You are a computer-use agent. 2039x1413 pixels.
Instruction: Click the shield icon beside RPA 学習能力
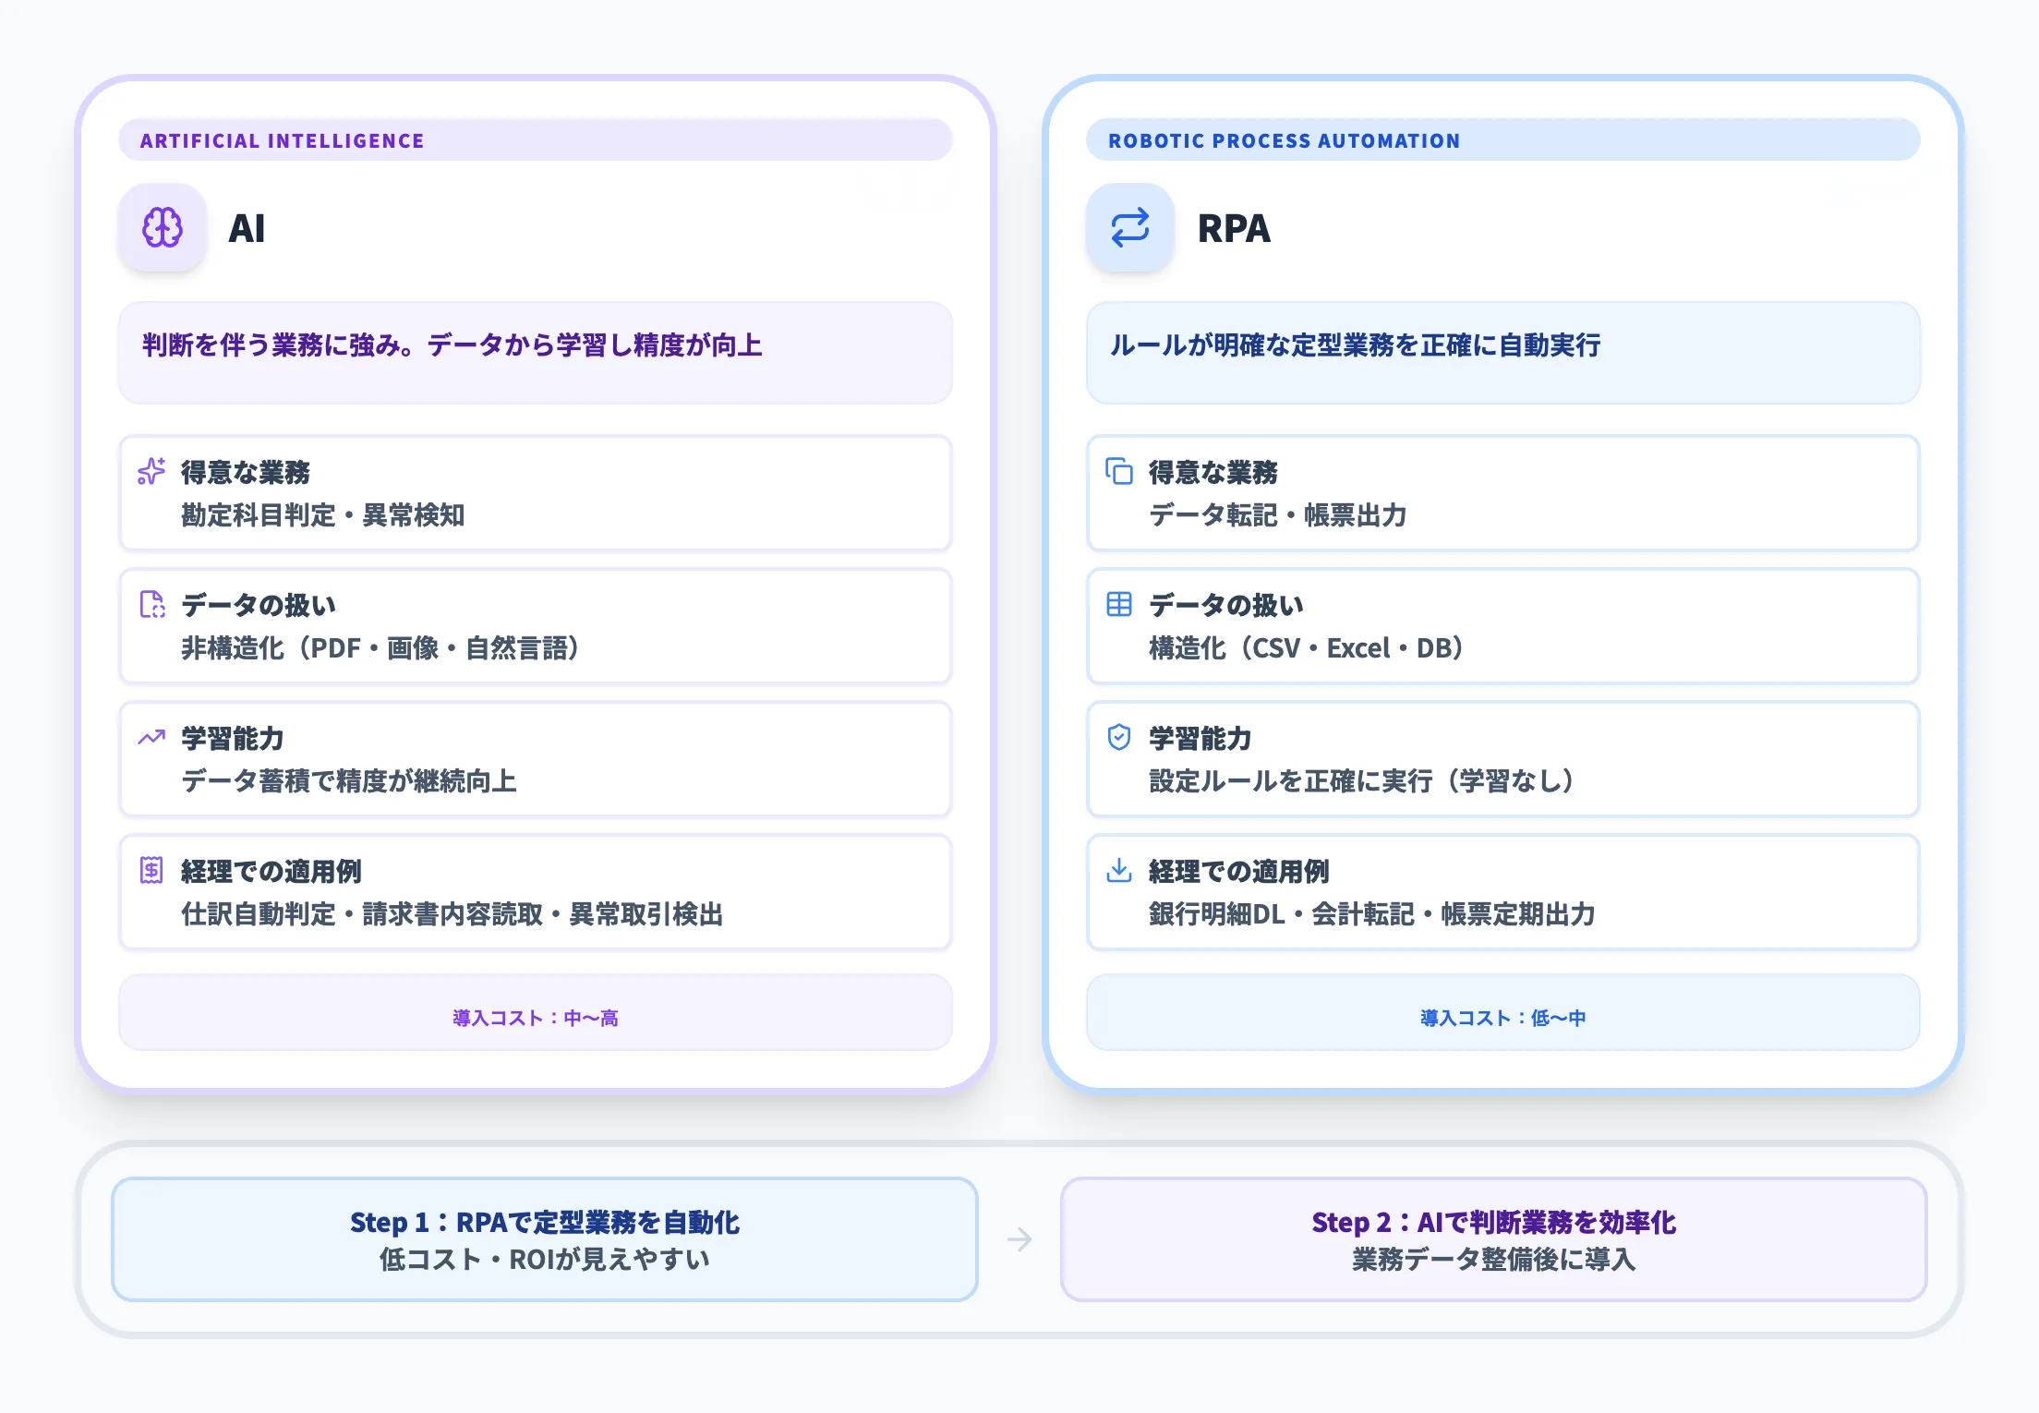coord(1118,738)
